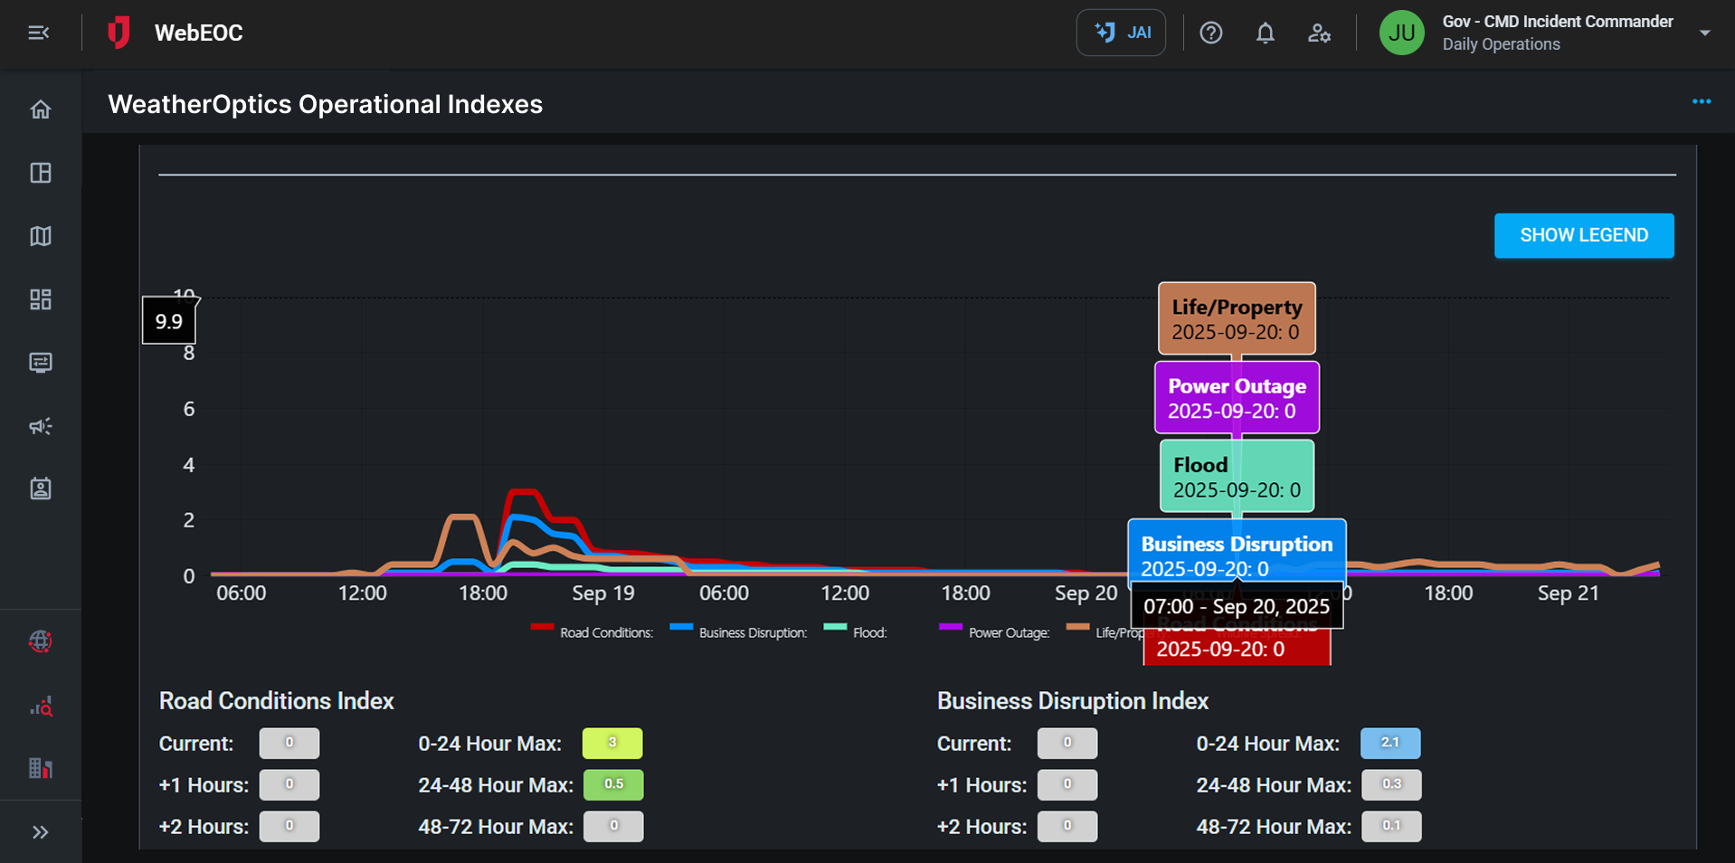Open the contact badge icon in sidebar

coord(41,489)
